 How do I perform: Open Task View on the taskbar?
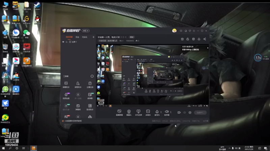click(23, 148)
